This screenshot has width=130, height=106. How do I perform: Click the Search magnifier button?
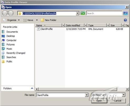tap(125, 13)
